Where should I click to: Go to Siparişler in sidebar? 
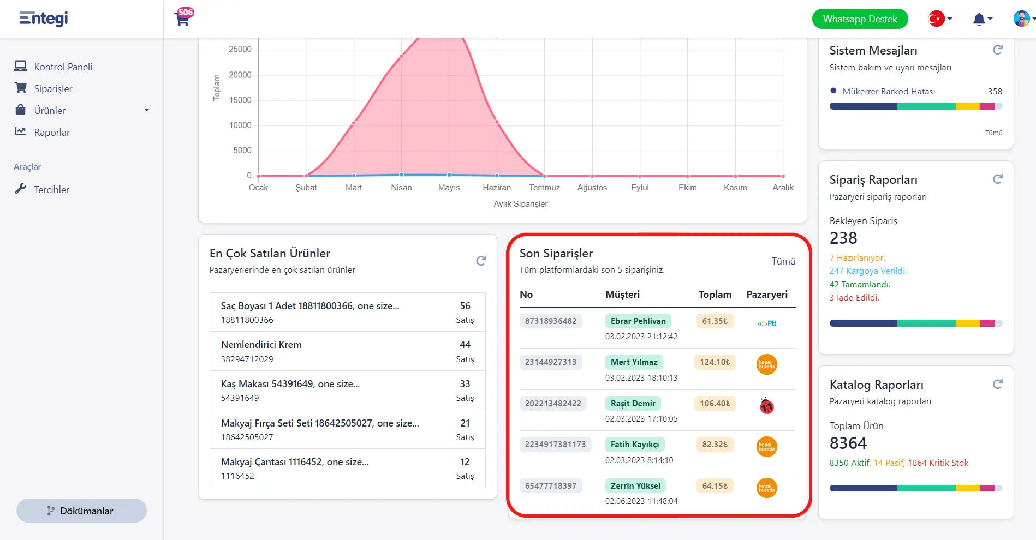[53, 88]
